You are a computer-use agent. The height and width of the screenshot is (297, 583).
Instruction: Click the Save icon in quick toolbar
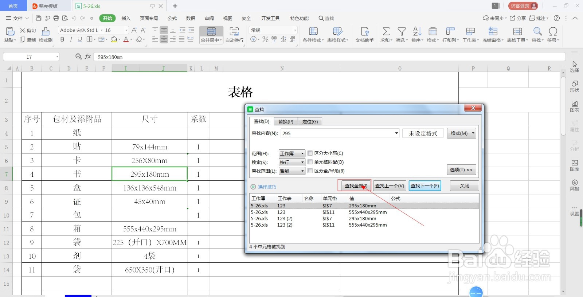38,18
